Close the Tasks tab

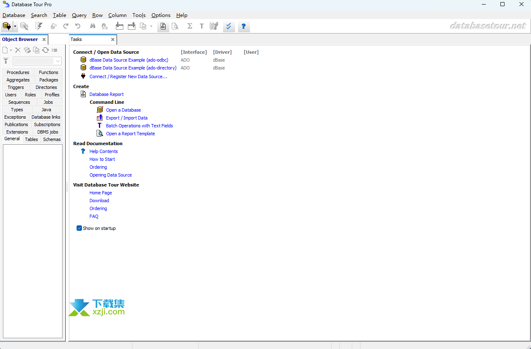pyautogui.click(x=113, y=40)
